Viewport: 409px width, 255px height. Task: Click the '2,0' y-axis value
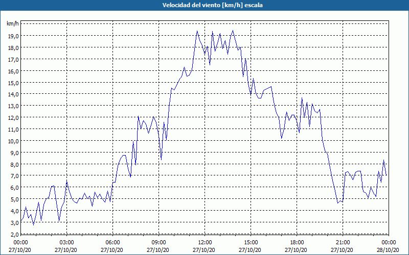pyautogui.click(x=15, y=235)
